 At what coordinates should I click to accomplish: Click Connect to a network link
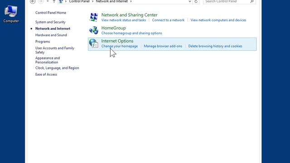click(168, 20)
